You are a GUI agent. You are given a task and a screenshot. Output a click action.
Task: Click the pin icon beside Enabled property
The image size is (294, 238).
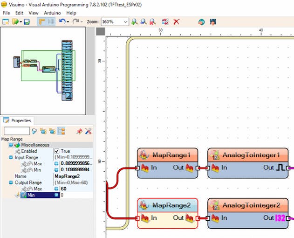coord(17,151)
